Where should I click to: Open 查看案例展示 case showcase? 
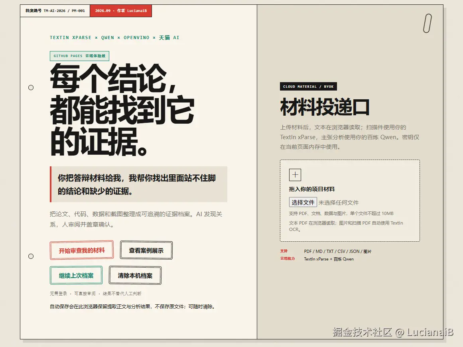146,250
